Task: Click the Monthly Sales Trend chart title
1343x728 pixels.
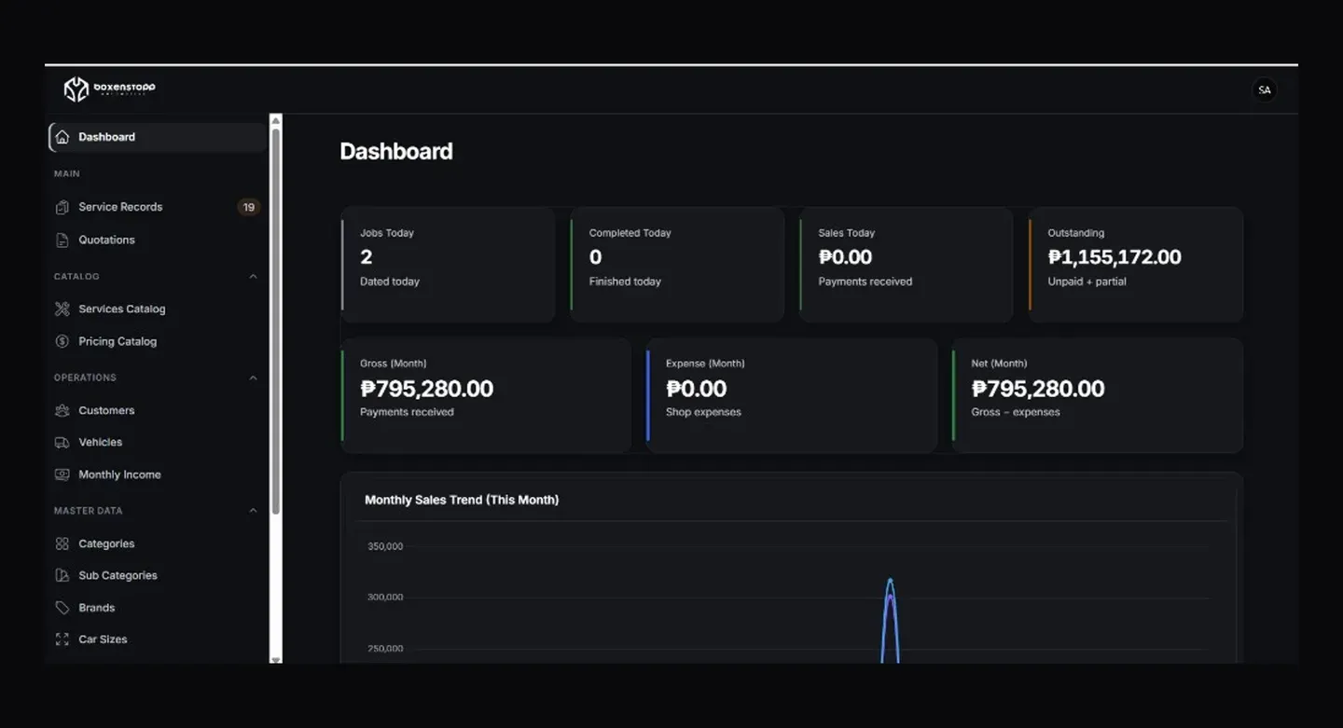Action: pos(462,501)
